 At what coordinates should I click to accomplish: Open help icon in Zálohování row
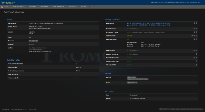point(194,23)
